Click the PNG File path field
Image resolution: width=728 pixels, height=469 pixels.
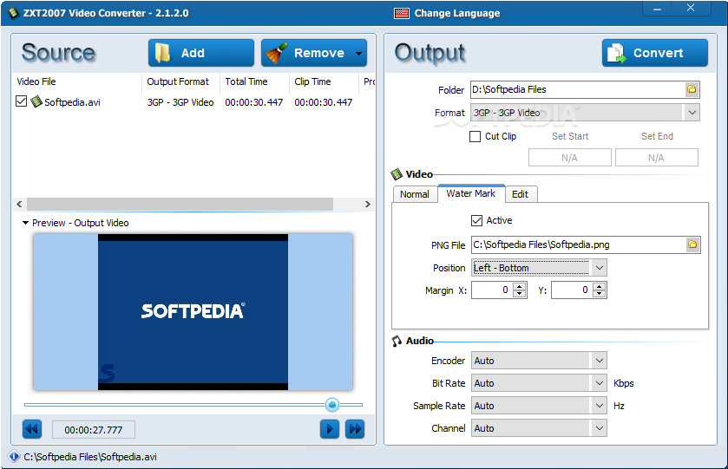coord(578,245)
